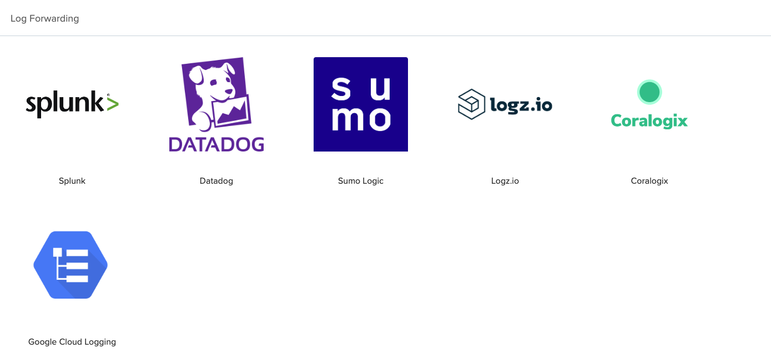Click the green chevron in Splunk logo
The image size is (771, 363).
click(x=113, y=104)
